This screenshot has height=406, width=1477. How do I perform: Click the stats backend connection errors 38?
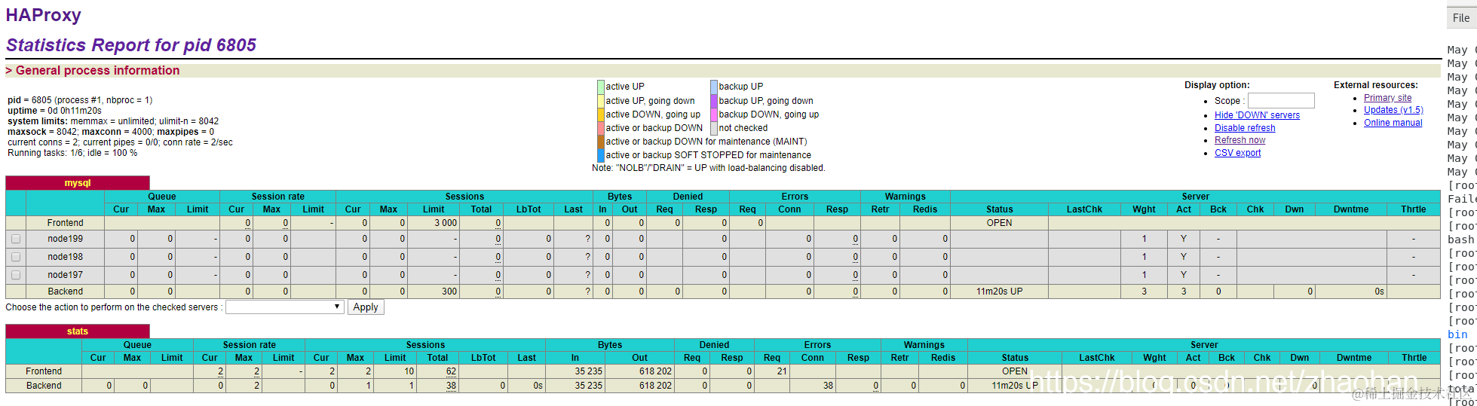pyautogui.click(x=828, y=386)
